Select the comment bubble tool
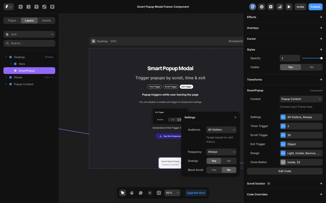This screenshot has width=326, height=203. pyautogui.click(x=141, y=193)
